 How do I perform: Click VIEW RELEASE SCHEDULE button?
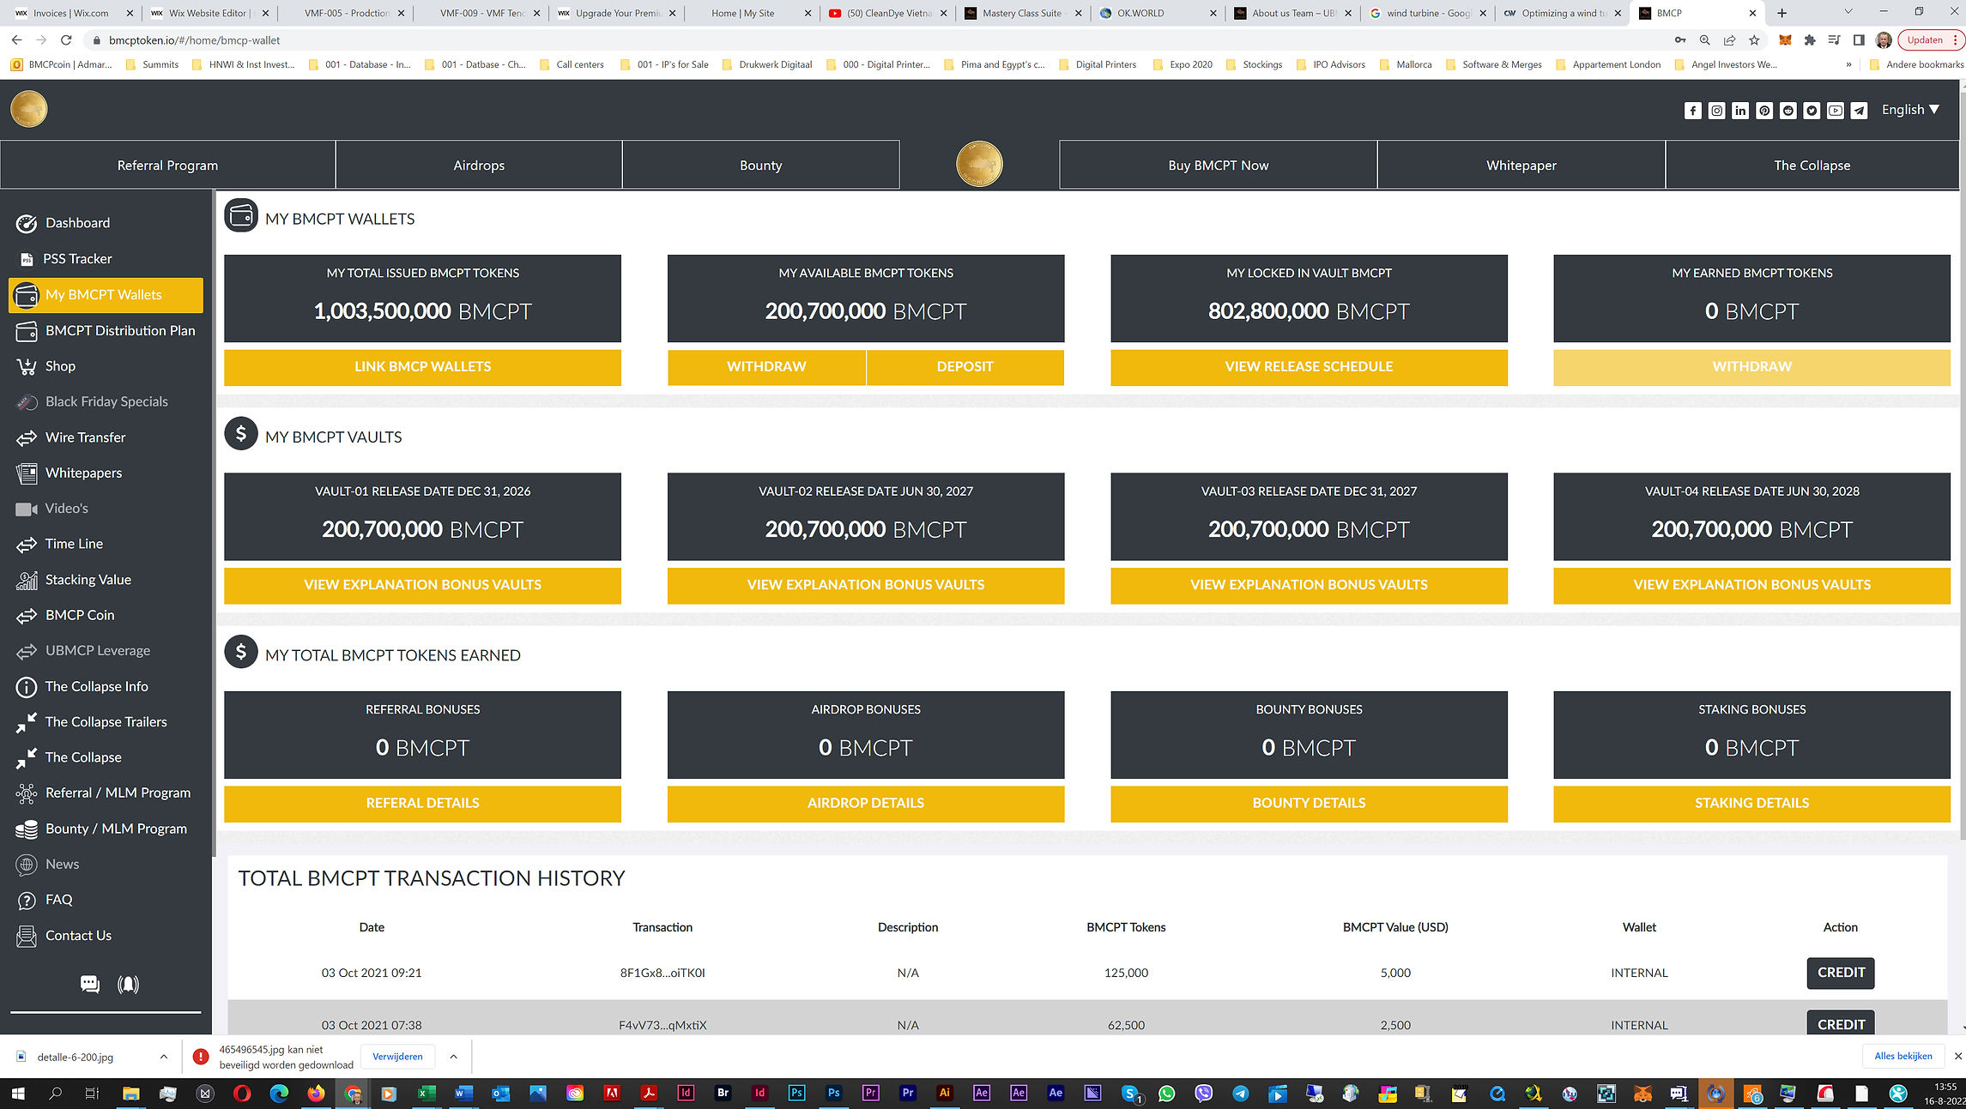(x=1308, y=367)
